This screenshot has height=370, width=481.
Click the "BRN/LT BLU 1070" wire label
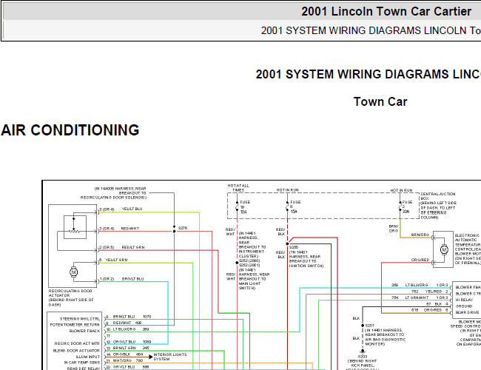(132, 317)
